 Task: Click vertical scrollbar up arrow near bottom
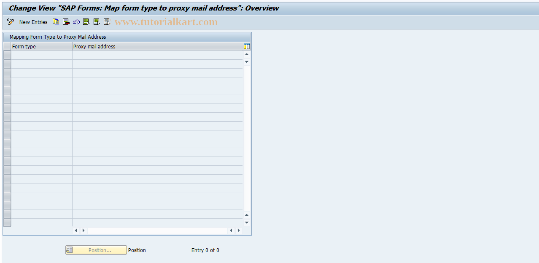click(247, 215)
